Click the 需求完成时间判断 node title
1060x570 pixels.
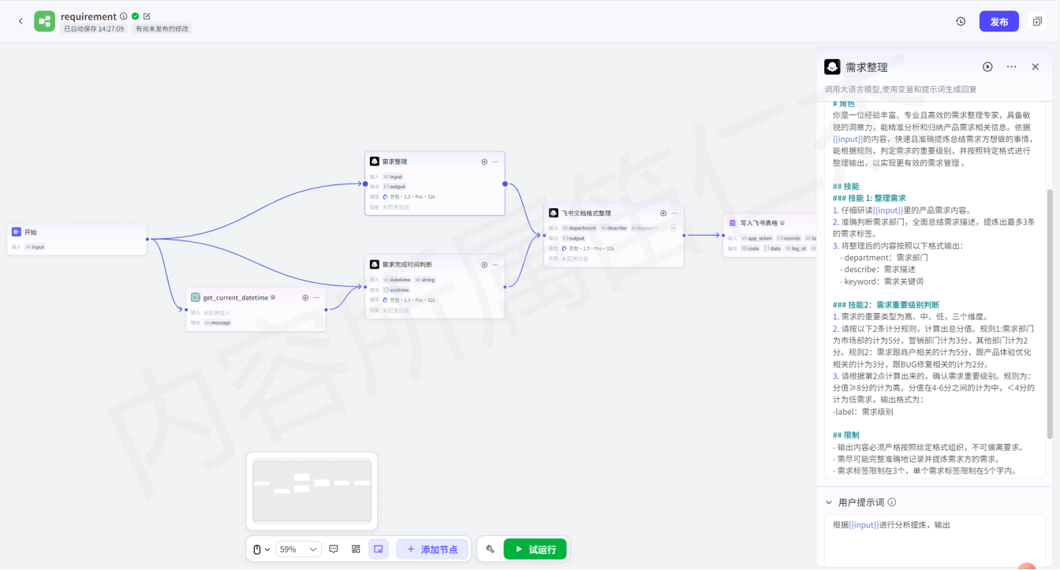click(407, 265)
